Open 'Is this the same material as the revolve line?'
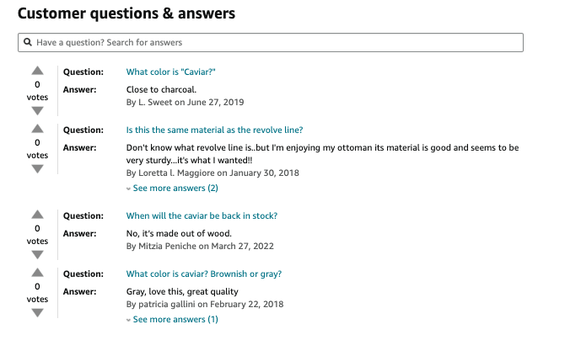Screen dimensions: 565x340 tap(214, 130)
